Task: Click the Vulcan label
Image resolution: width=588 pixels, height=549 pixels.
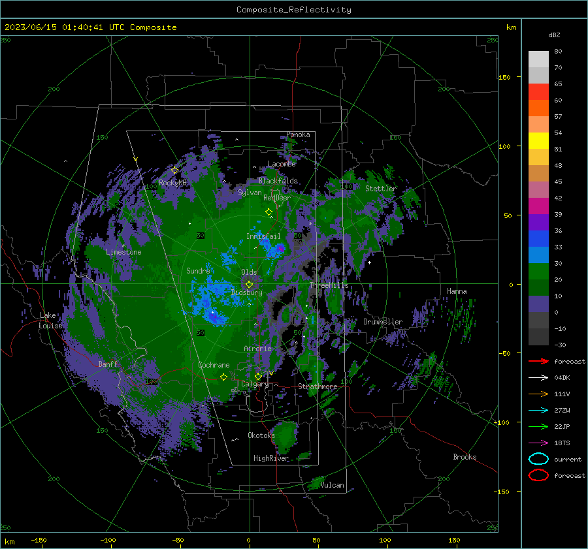Action: click(x=333, y=485)
